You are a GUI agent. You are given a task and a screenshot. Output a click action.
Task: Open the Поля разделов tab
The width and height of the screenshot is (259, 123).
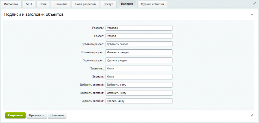coord(85,4)
